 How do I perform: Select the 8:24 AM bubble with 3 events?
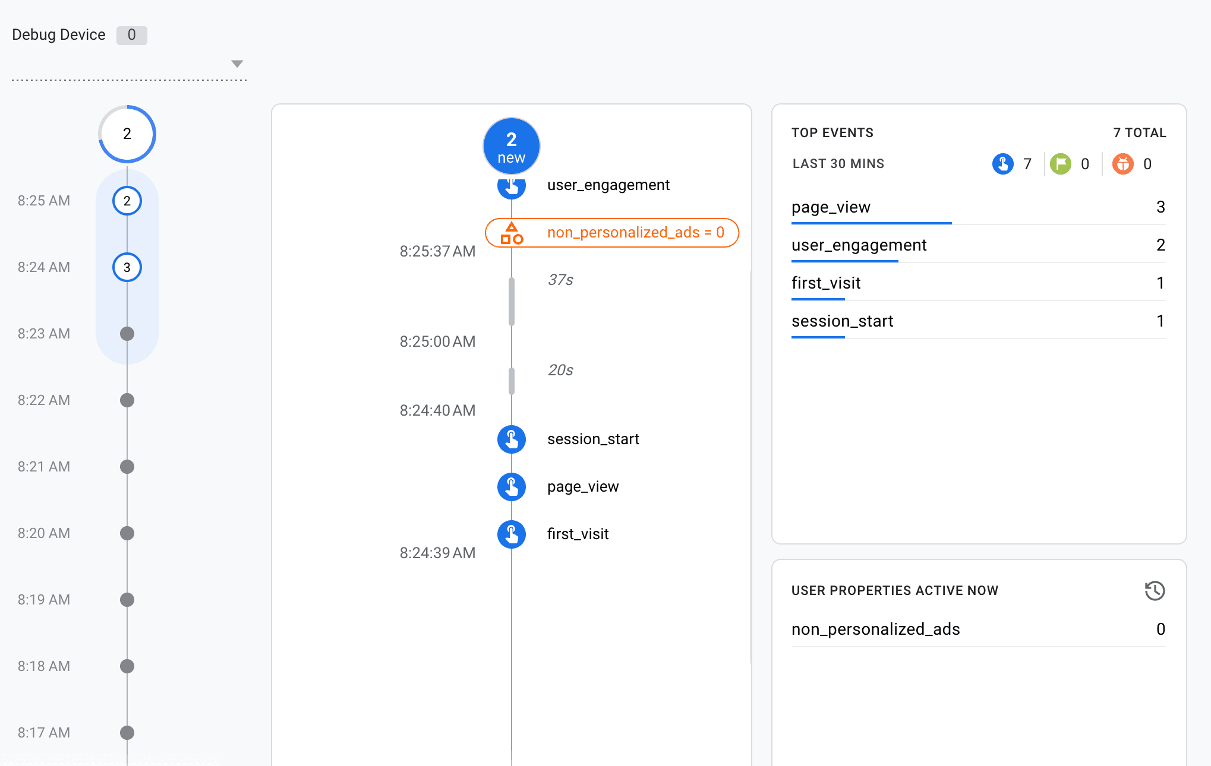pyautogui.click(x=127, y=267)
